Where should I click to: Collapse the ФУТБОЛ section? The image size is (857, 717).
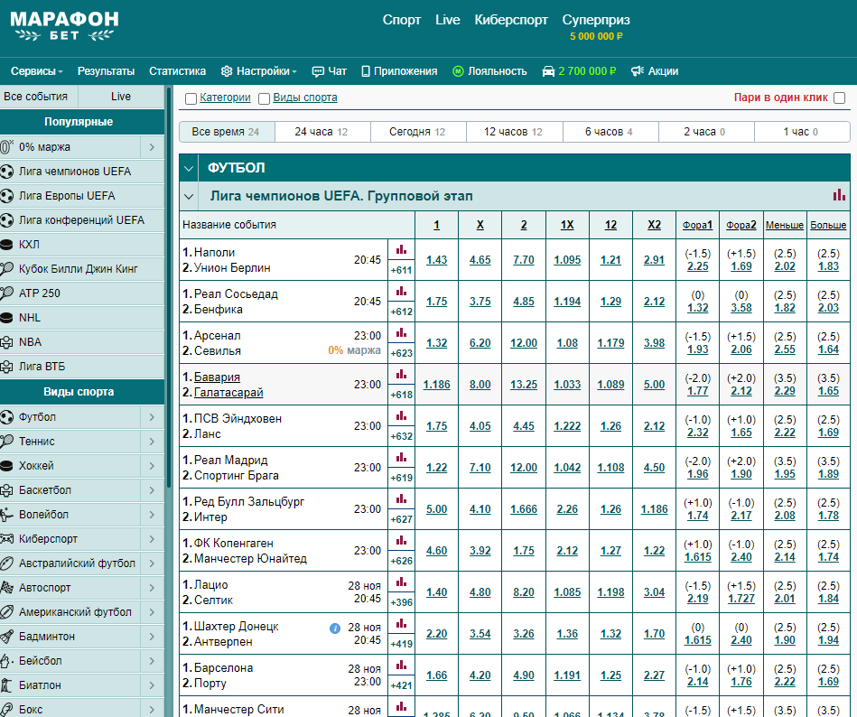pyautogui.click(x=189, y=168)
